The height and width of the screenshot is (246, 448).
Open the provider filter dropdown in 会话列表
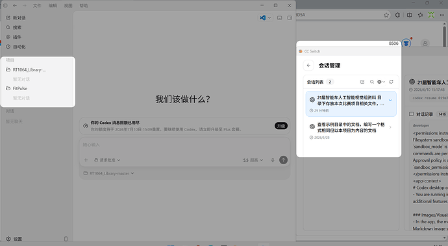(x=381, y=82)
